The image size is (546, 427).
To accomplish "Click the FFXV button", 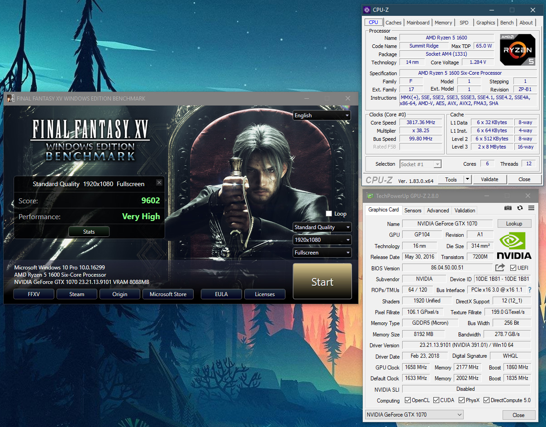I will coord(34,294).
